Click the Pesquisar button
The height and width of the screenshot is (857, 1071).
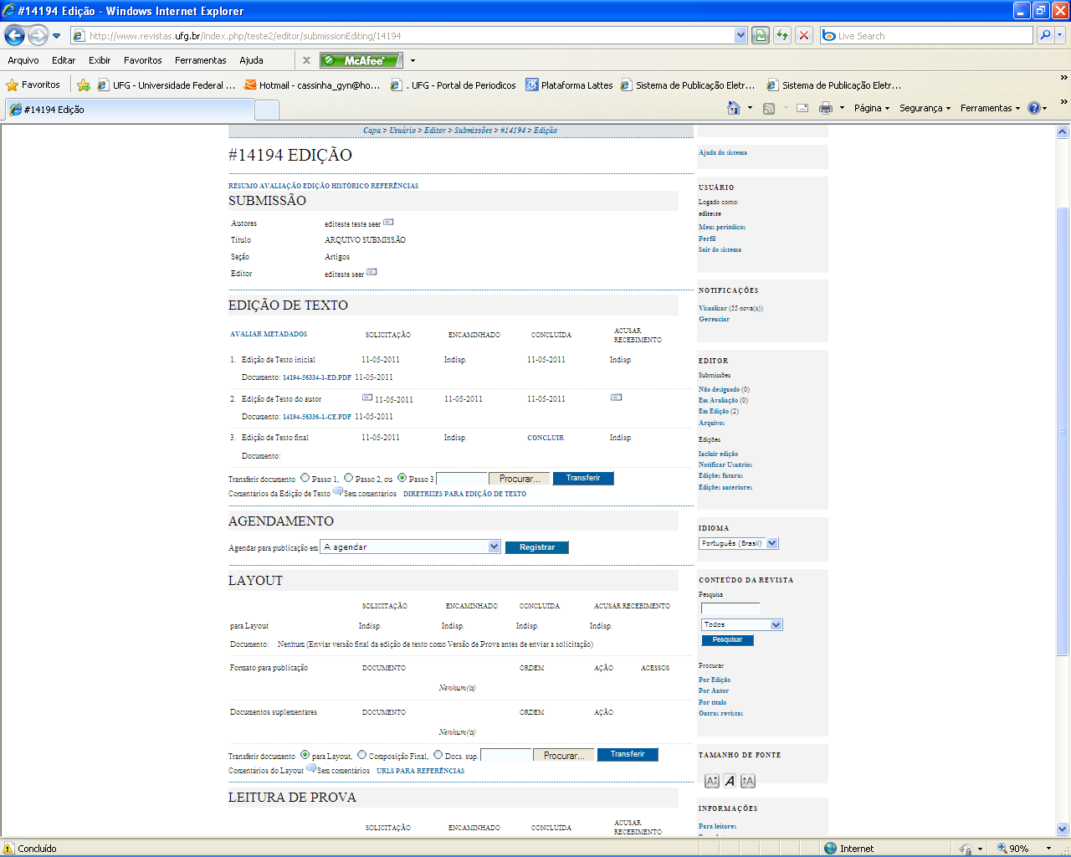point(727,640)
